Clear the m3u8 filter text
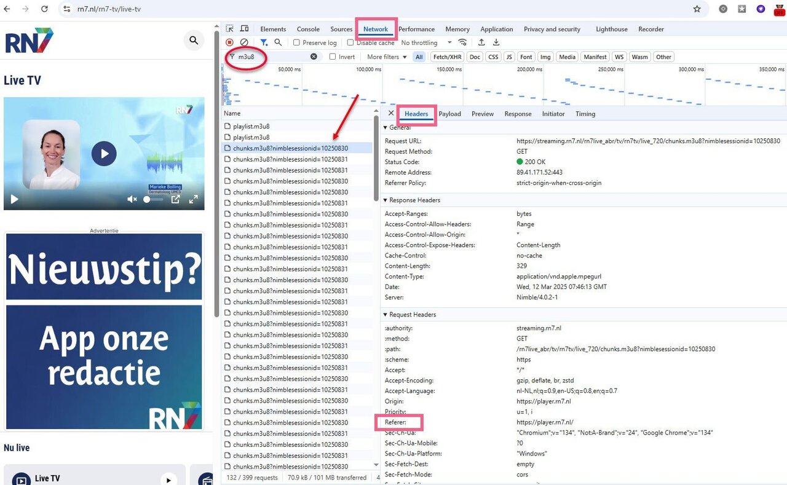The height and width of the screenshot is (485, 787). 314,57
